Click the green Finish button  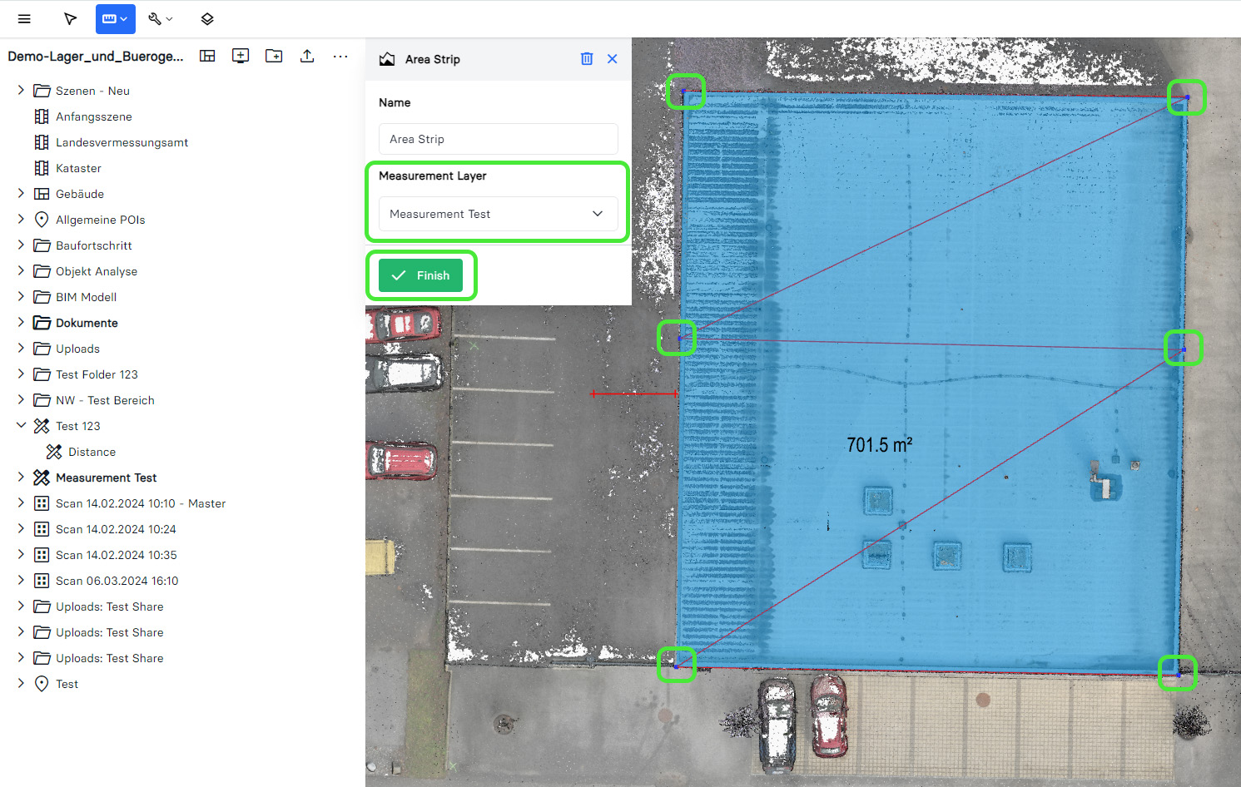pyautogui.click(x=420, y=275)
